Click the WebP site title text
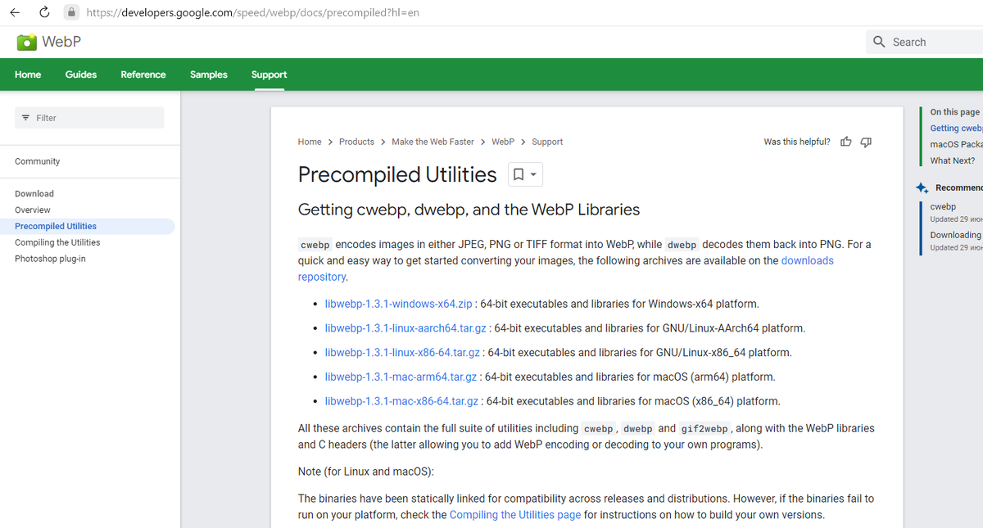 point(61,42)
